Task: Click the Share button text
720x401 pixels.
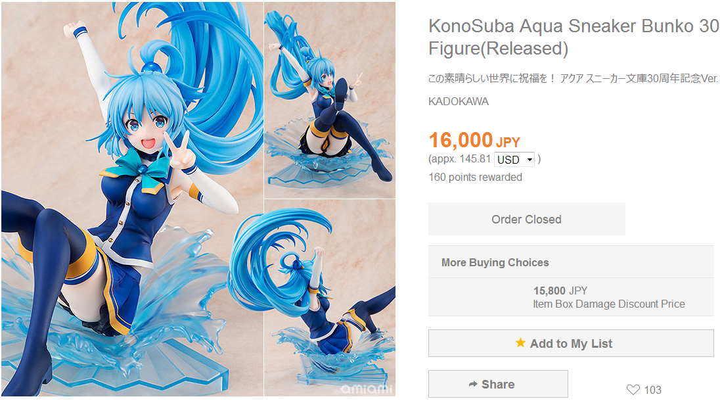Action: [x=498, y=385]
